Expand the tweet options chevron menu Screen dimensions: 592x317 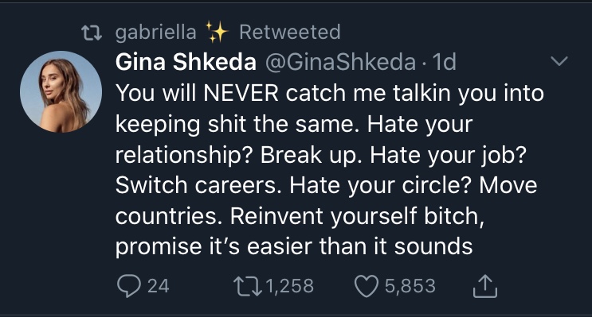pyautogui.click(x=559, y=61)
